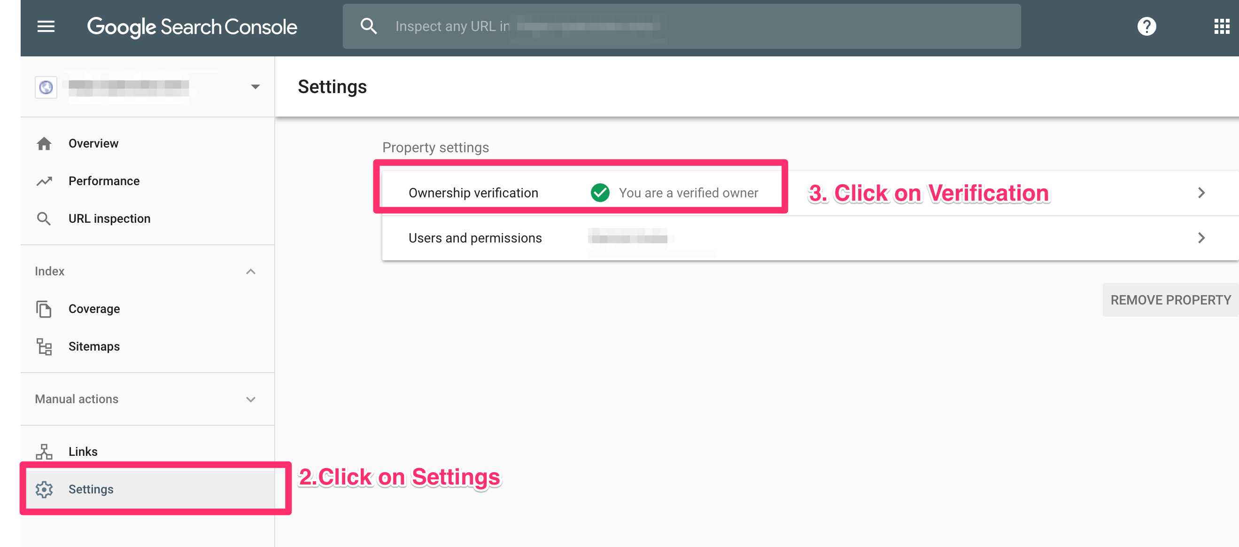1239x547 pixels.
Task: Toggle the Index section collapse arrow
Action: 251,271
